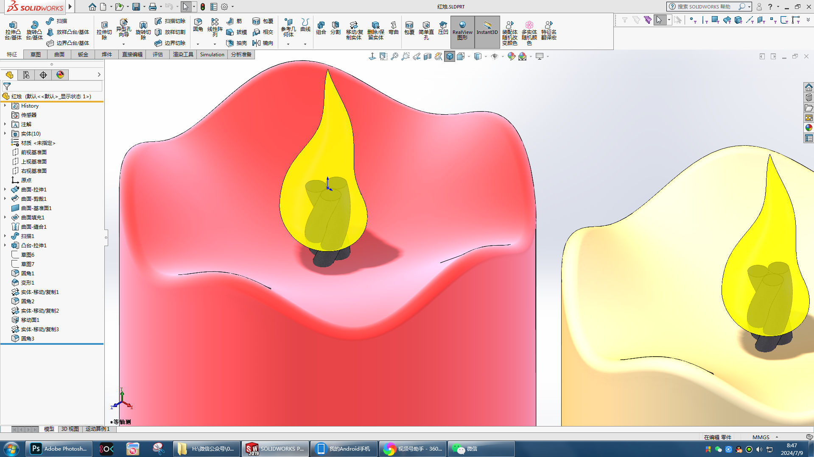The height and width of the screenshot is (457, 814).
Task: Start the 线性阵列 linear pattern tool
Action: pyautogui.click(x=215, y=28)
